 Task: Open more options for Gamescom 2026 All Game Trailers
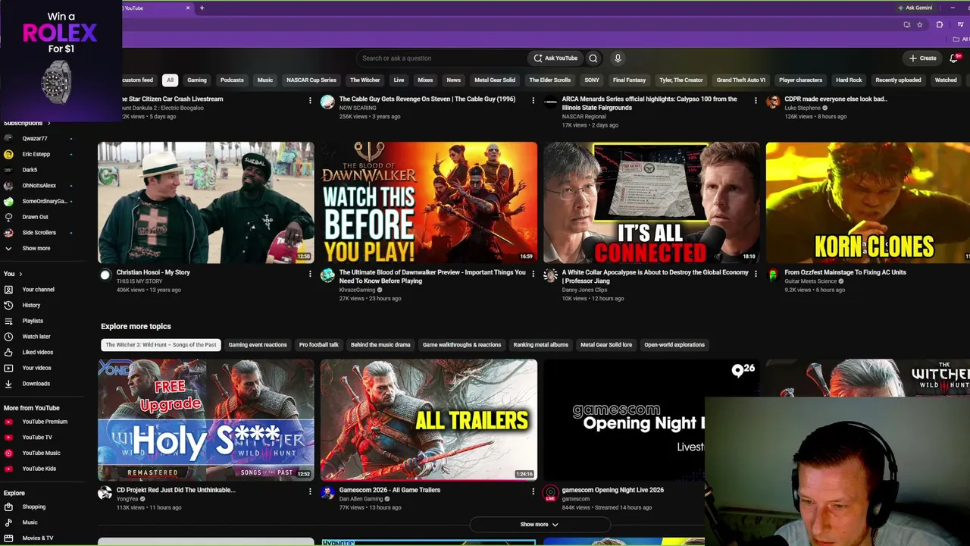pos(533,491)
